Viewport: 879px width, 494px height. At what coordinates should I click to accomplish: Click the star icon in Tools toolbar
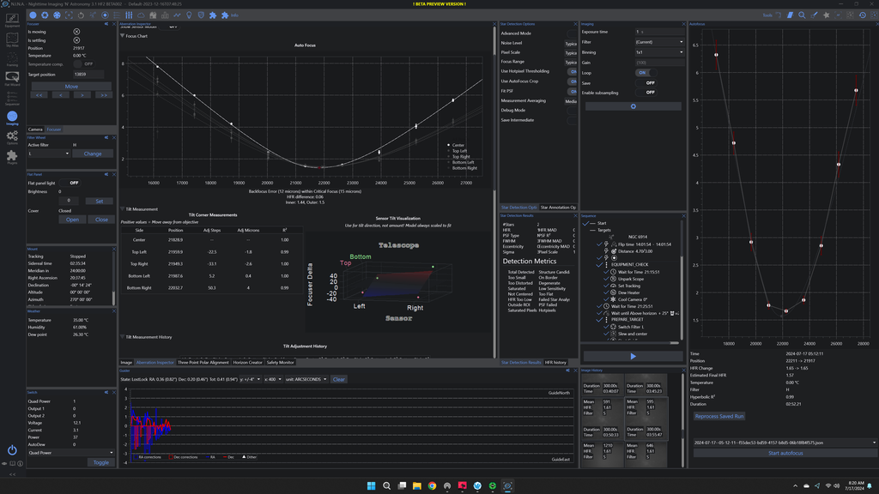pyautogui.click(x=827, y=15)
